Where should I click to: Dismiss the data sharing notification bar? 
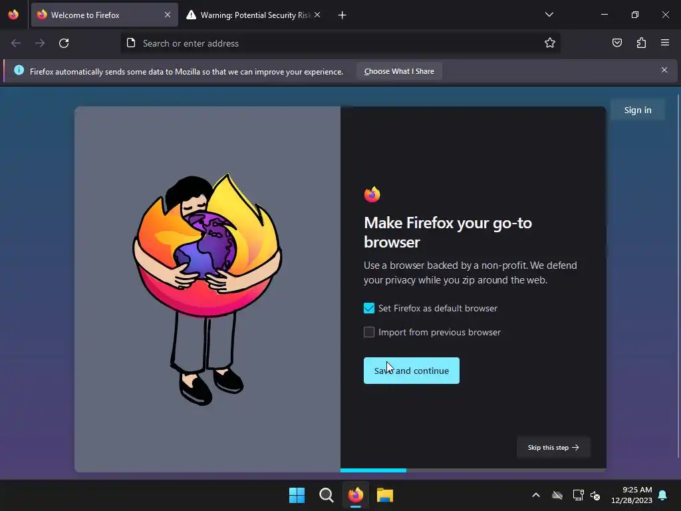click(x=664, y=70)
